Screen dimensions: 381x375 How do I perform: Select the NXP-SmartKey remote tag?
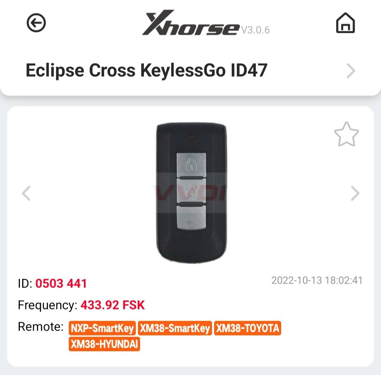point(102,328)
